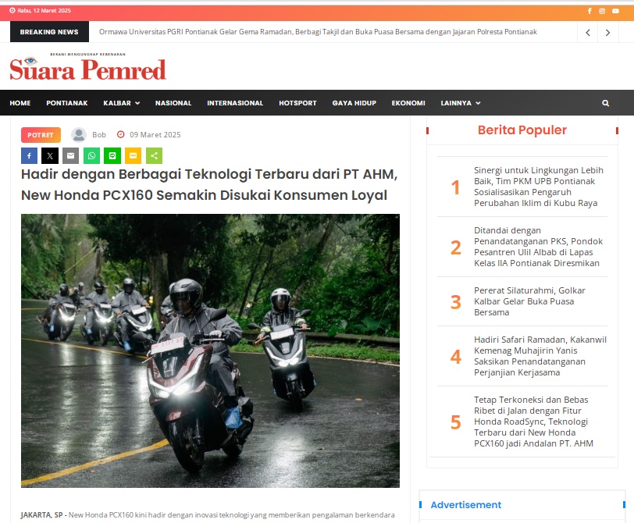Click the Potret category tag

[x=41, y=135]
